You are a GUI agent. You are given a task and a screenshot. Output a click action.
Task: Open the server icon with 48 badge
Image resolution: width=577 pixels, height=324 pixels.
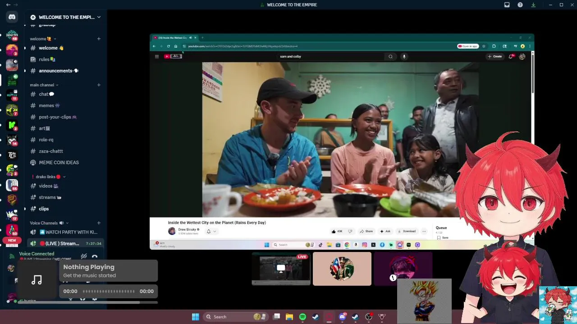pyautogui.click(x=12, y=36)
